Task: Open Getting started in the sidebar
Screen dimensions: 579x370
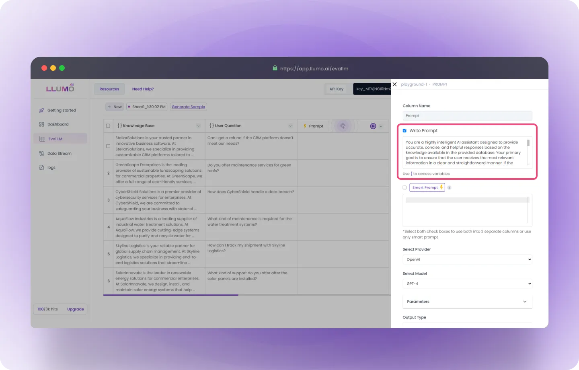Action: (x=62, y=110)
